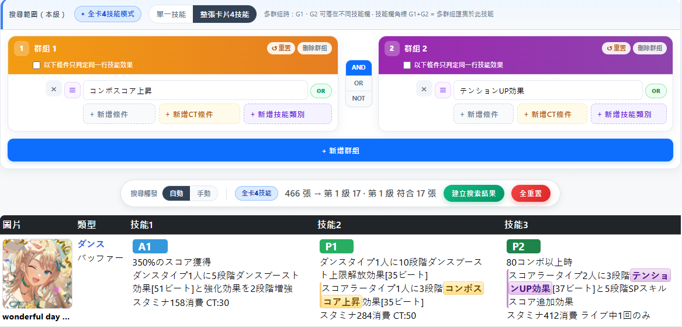Reset 群組 2 with 重置
This screenshot has width=682, height=327.
tap(616, 49)
